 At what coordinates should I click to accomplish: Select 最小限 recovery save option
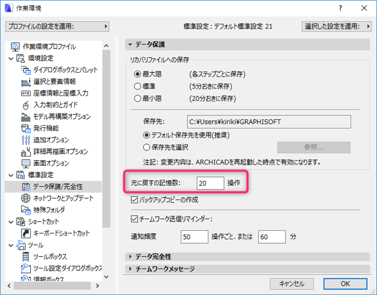coord(137,99)
